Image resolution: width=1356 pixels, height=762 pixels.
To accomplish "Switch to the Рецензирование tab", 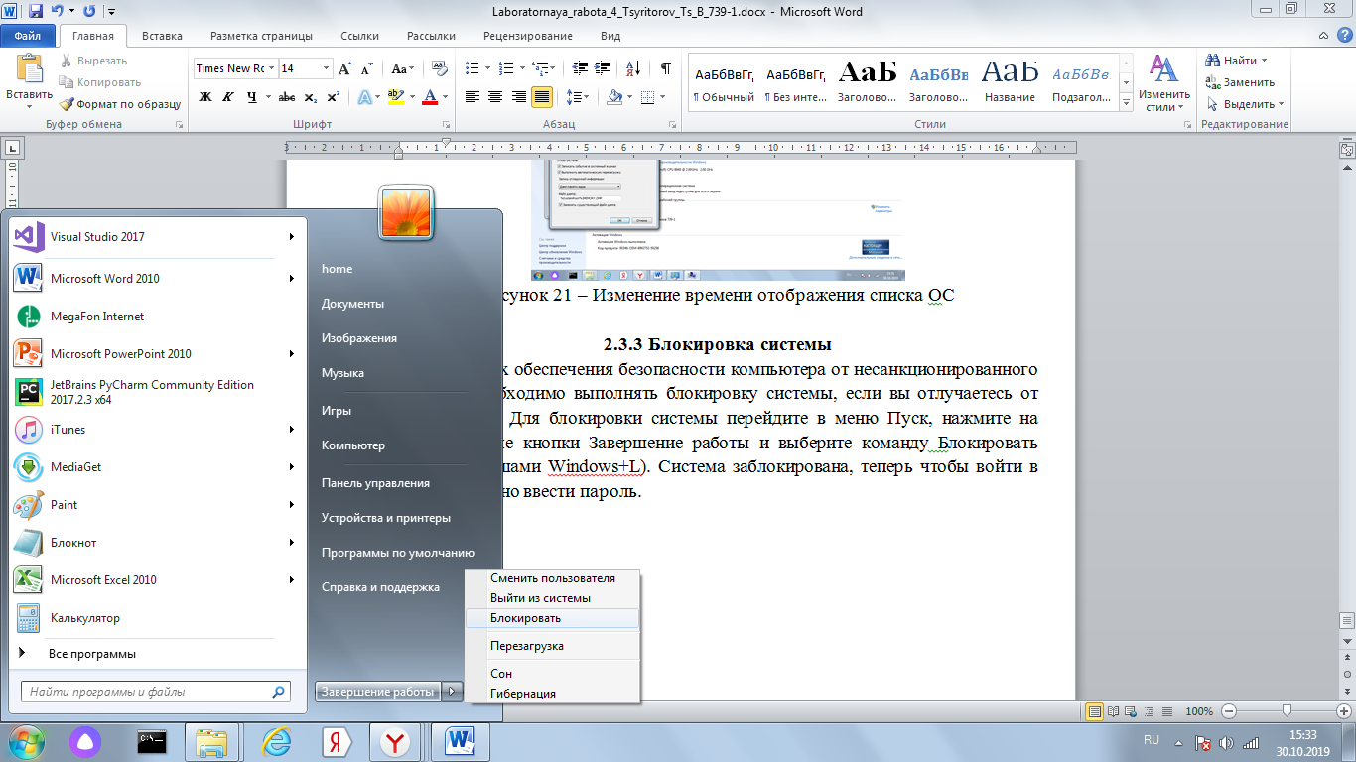I will click(527, 36).
